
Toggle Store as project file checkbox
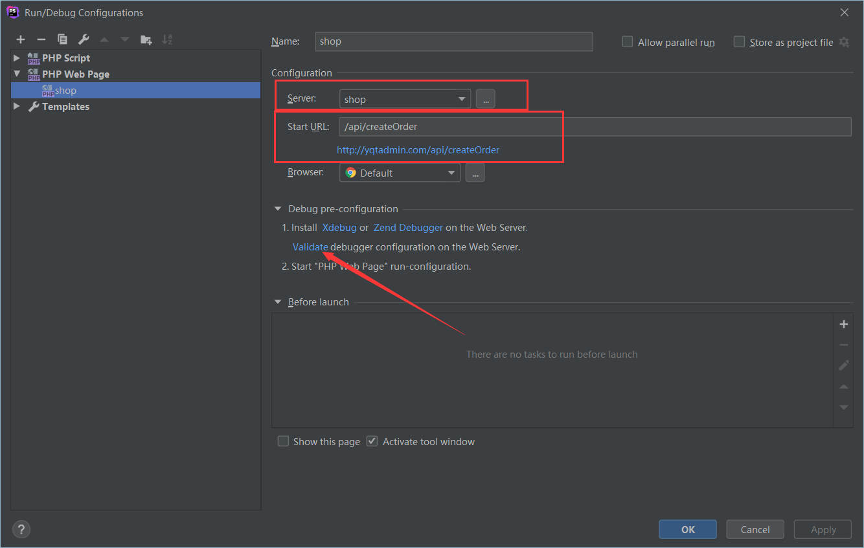739,41
